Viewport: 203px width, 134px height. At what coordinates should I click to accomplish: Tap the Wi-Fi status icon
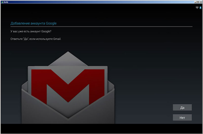click(197, 8)
